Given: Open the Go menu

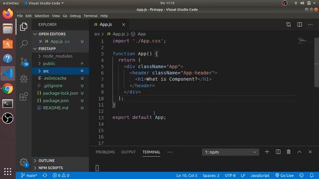Looking at the screenshot, I should click(65, 16).
